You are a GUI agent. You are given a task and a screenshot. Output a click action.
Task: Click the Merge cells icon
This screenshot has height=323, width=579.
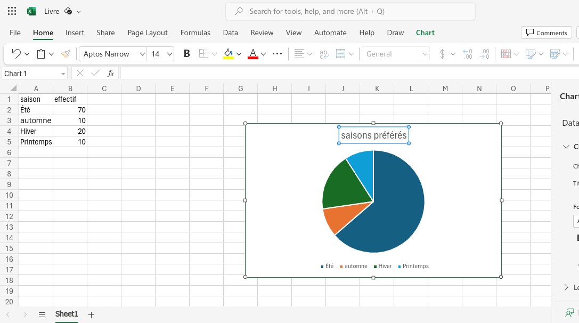click(340, 54)
